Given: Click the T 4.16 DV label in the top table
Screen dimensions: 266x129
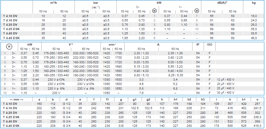Looking at the screenshot, I should (x=10, y=20).
